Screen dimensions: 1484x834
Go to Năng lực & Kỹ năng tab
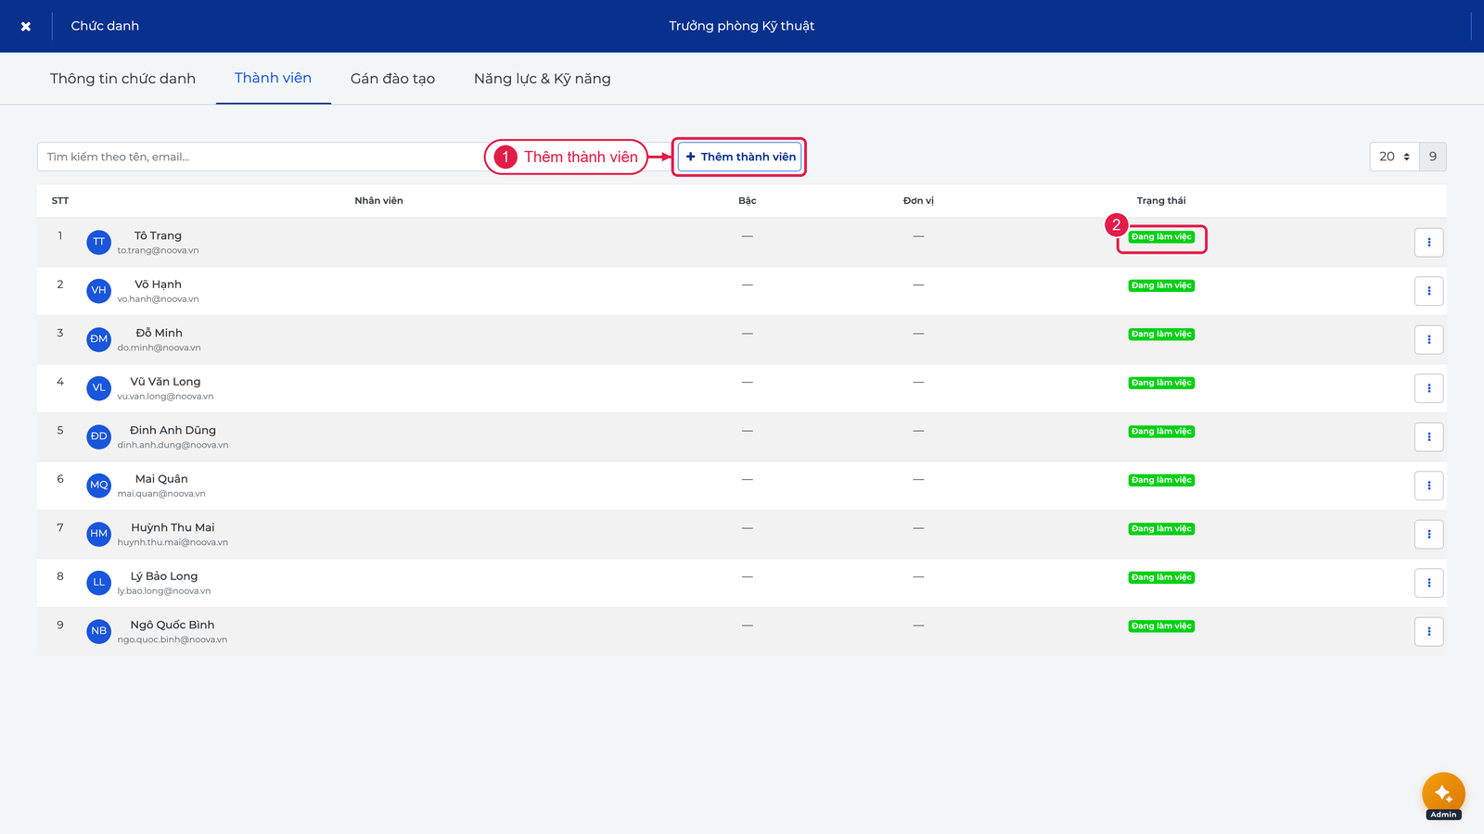pyautogui.click(x=542, y=79)
